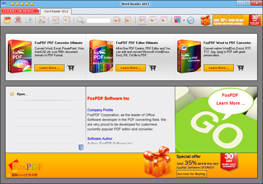Click the toolbar search text field
This screenshot has width=263, height=184.
[98, 20]
